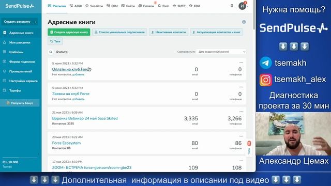Open the user avatar account menu
Viewport: 331px width, 186px height.
tap(243, 6)
